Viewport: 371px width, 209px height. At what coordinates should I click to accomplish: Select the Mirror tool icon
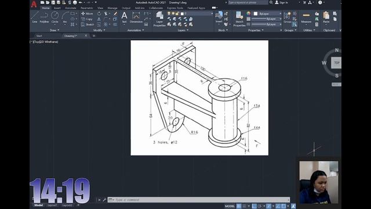click(99, 19)
